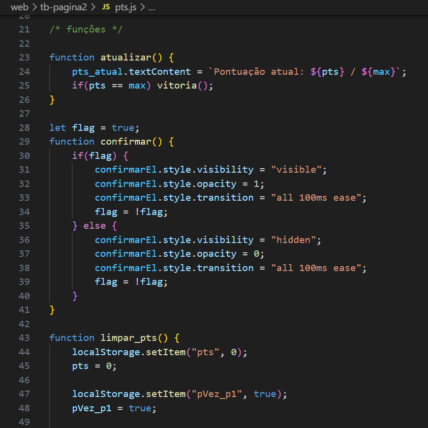Open the 'pts.js' breadcrumb dropdown
Viewport: 428px width, 428px height.
coord(126,7)
